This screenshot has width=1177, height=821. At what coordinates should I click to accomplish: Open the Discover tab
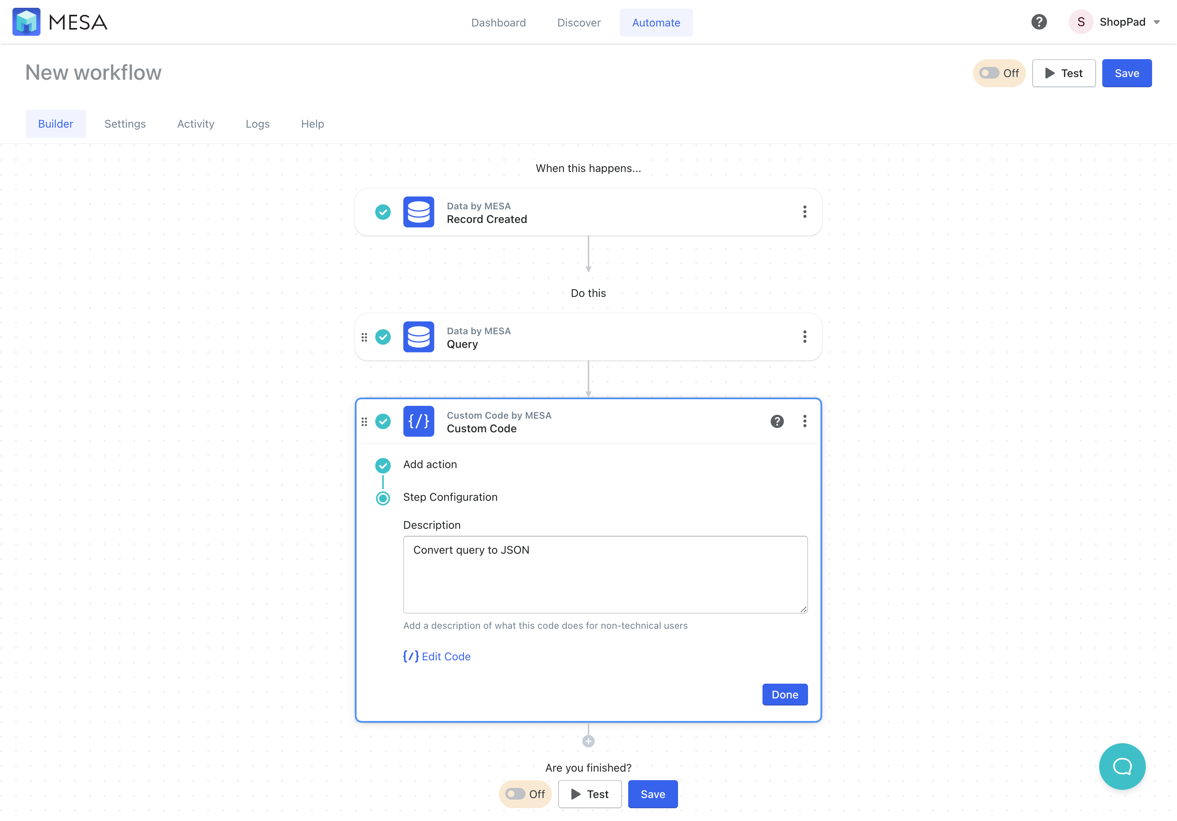pos(579,23)
